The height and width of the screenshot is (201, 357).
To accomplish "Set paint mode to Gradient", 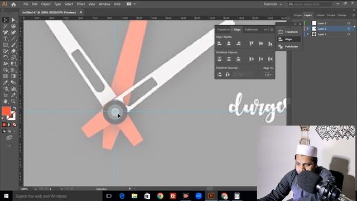I will pos(9,125).
